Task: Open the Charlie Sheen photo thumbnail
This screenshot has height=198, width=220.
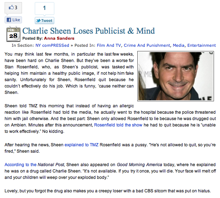Action: pos(176,75)
